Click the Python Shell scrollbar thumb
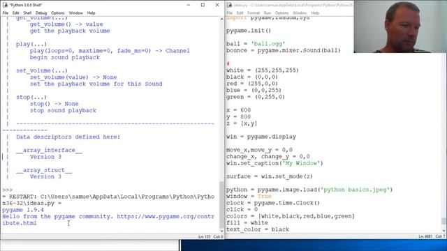The image size is (447, 251). pyautogui.click(x=221, y=204)
